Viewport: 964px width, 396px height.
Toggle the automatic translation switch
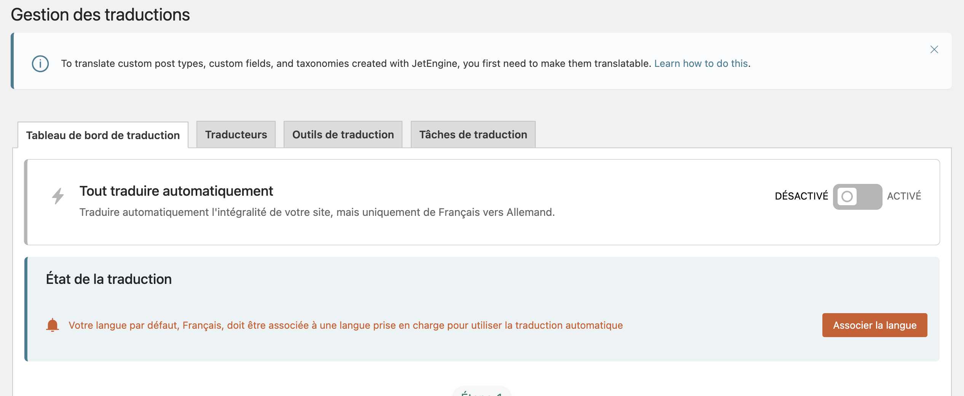(857, 196)
